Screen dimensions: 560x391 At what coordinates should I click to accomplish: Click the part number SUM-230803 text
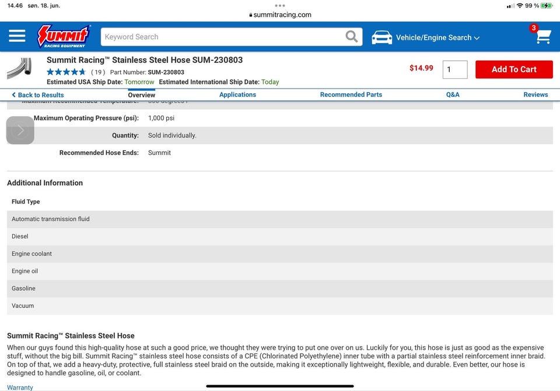[166, 72]
